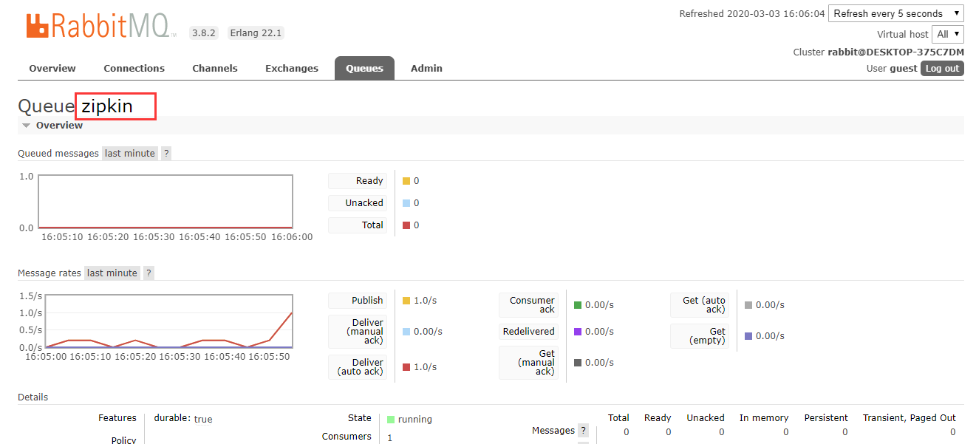Click the green running state indicator
This screenshot has height=444, width=976.
coord(391,420)
